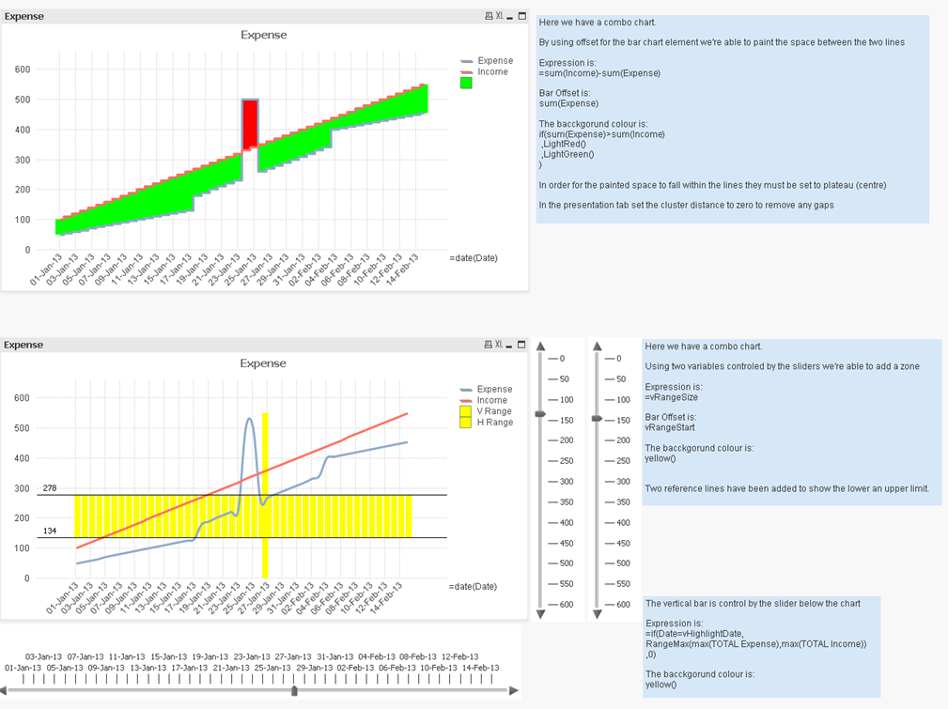Click the up arrow on the right vertical slider

[598, 347]
